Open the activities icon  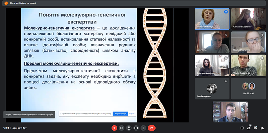pos(262,128)
